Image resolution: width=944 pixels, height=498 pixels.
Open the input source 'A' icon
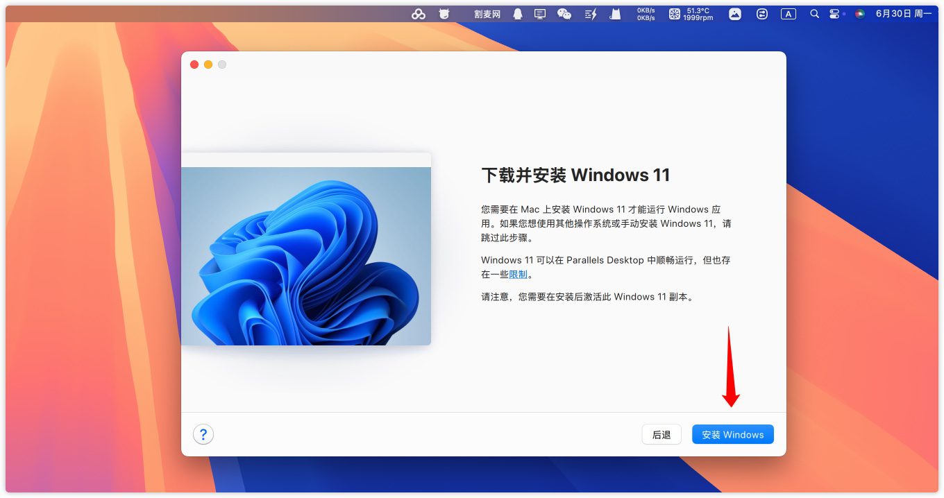pos(788,14)
